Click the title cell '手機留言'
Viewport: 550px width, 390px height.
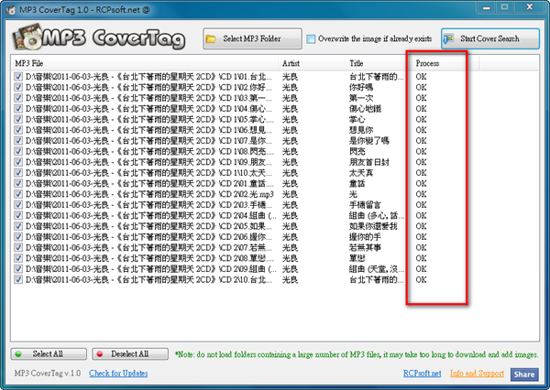(x=365, y=205)
